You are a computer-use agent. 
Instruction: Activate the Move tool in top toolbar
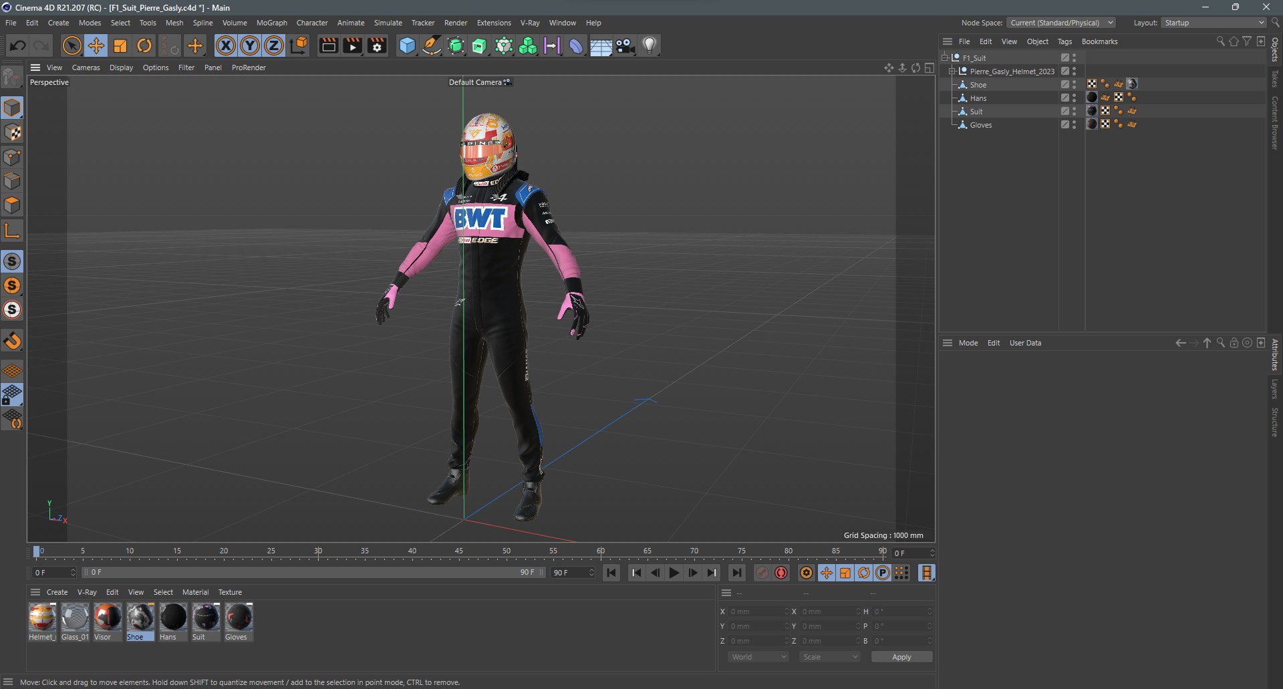96,45
